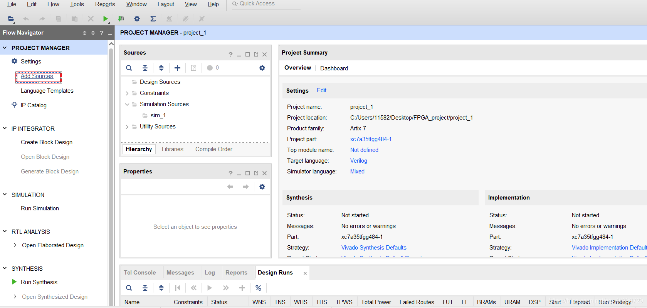Select sim_1 in Simulation Sources
The height and width of the screenshot is (308, 647).
point(158,115)
